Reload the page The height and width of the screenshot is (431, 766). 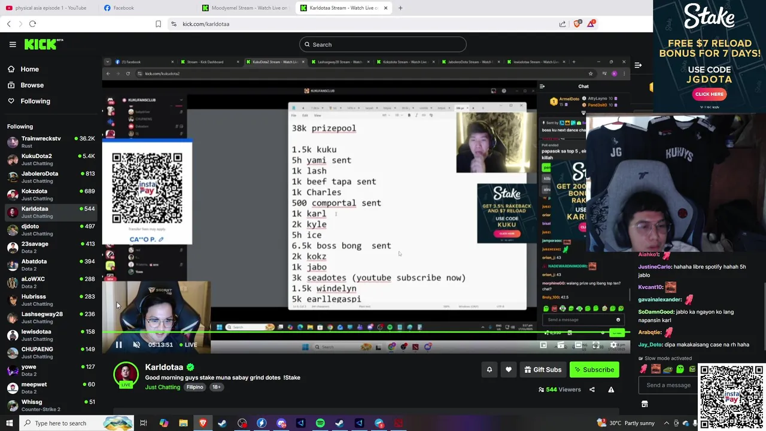(x=32, y=24)
